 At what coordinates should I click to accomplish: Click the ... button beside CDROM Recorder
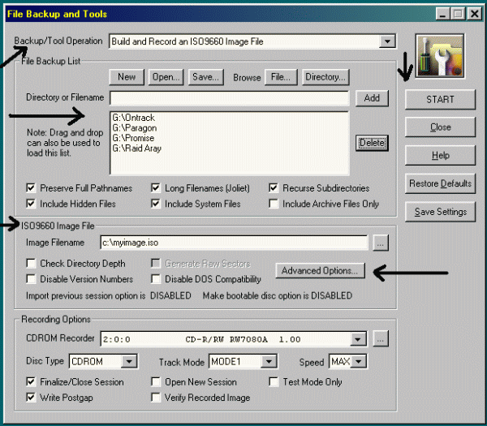[381, 339]
